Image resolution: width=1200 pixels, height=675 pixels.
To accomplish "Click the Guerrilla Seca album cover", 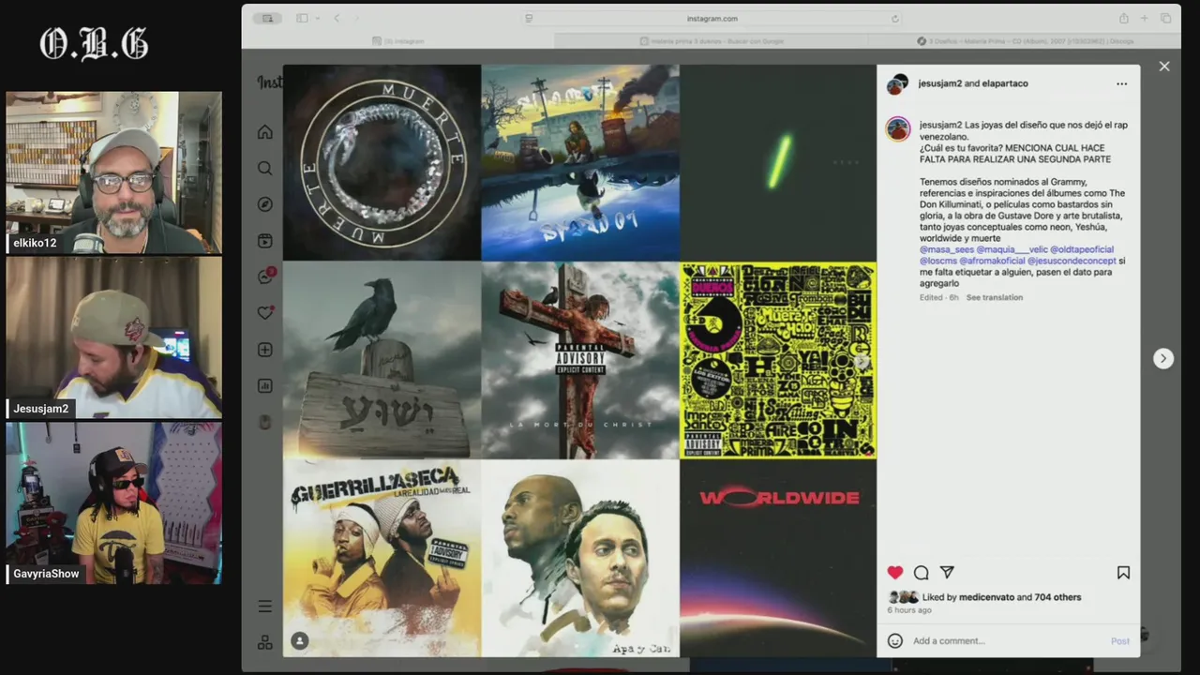I will [382, 558].
